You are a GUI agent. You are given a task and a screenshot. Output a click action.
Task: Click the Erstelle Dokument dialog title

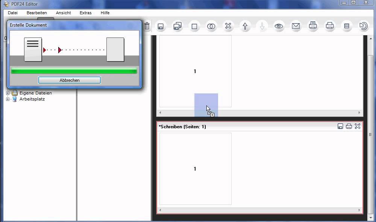click(28, 25)
